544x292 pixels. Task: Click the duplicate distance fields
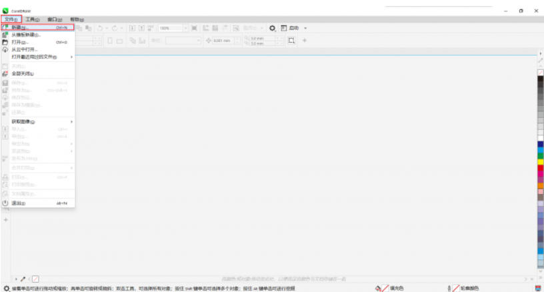[263, 41]
